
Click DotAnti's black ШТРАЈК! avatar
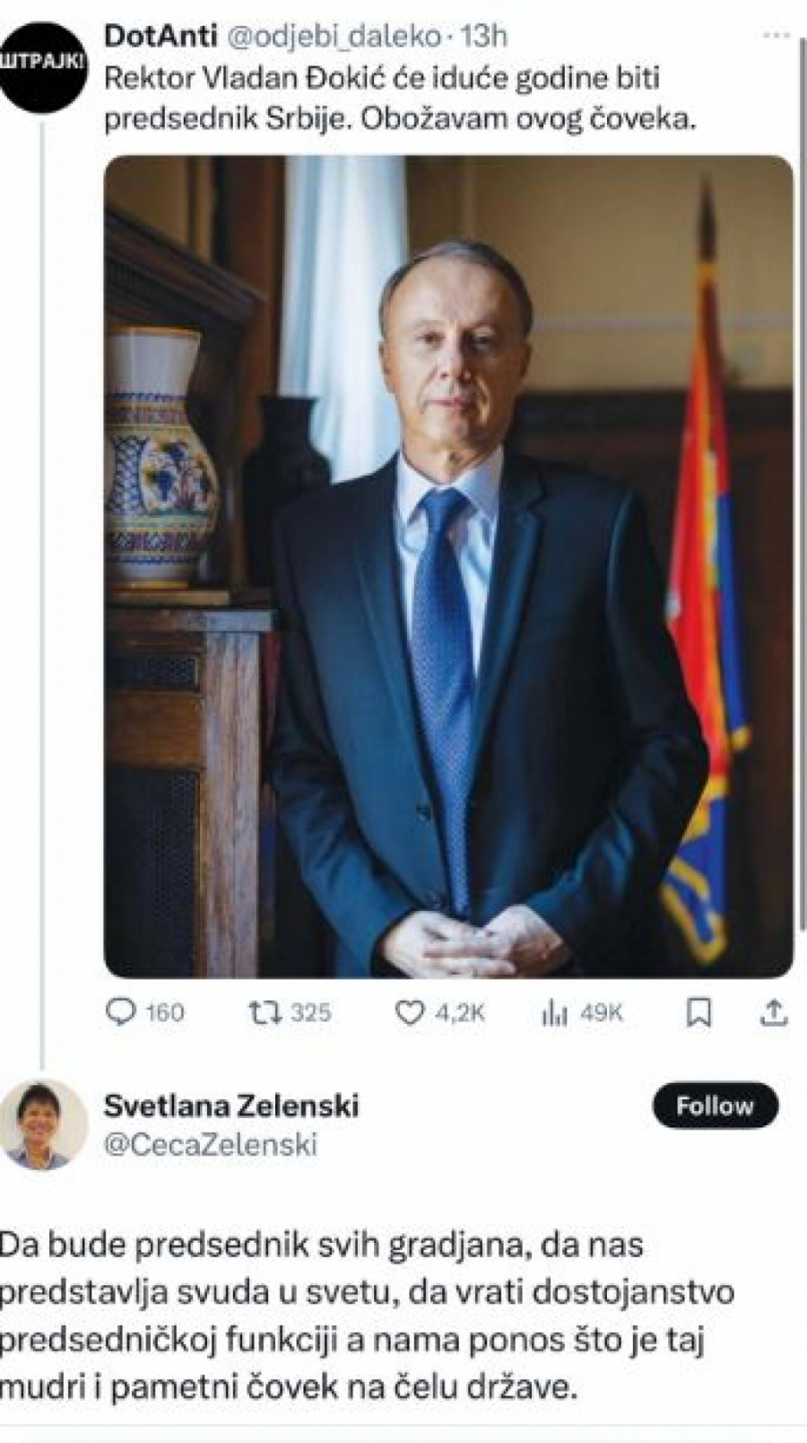pyautogui.click(x=43, y=63)
